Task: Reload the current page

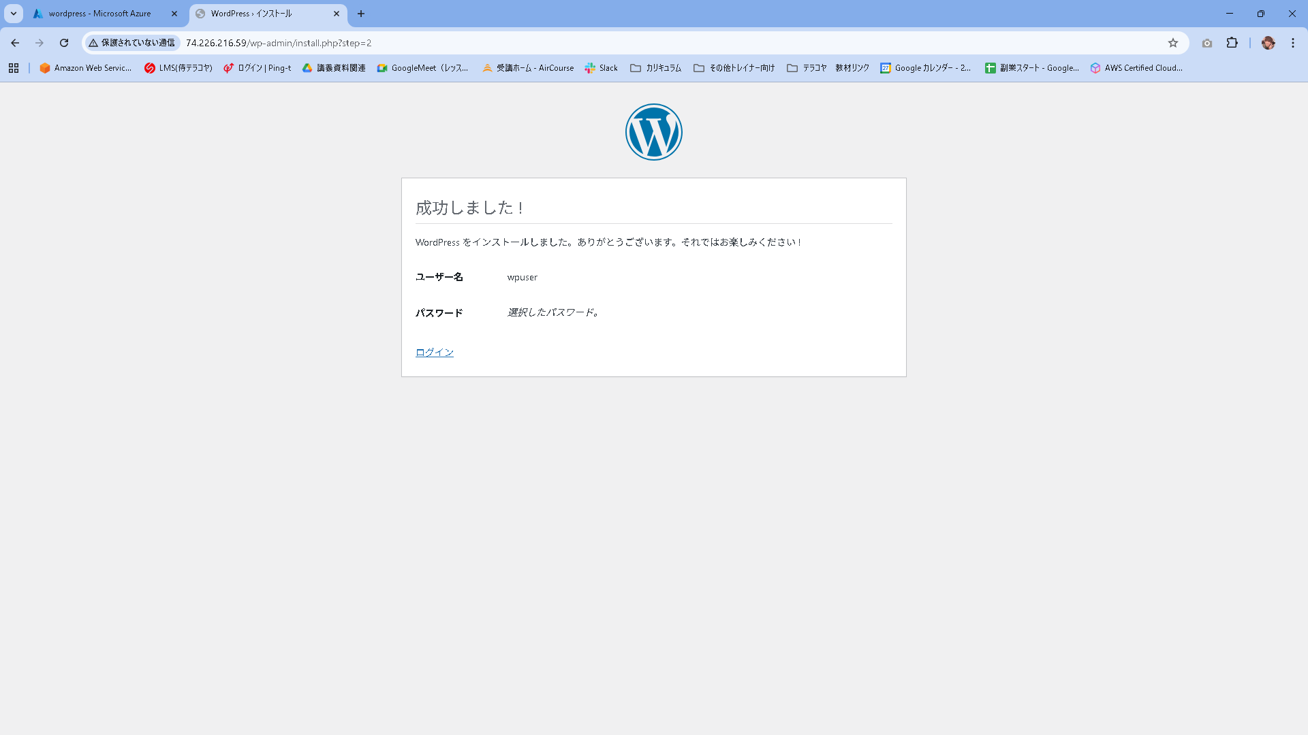Action: coord(64,43)
